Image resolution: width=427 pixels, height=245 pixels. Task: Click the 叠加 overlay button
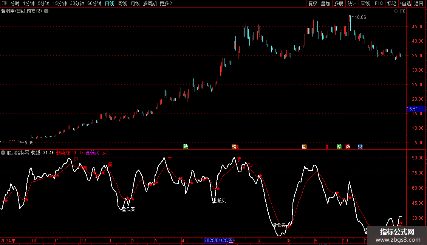coord(325,3)
